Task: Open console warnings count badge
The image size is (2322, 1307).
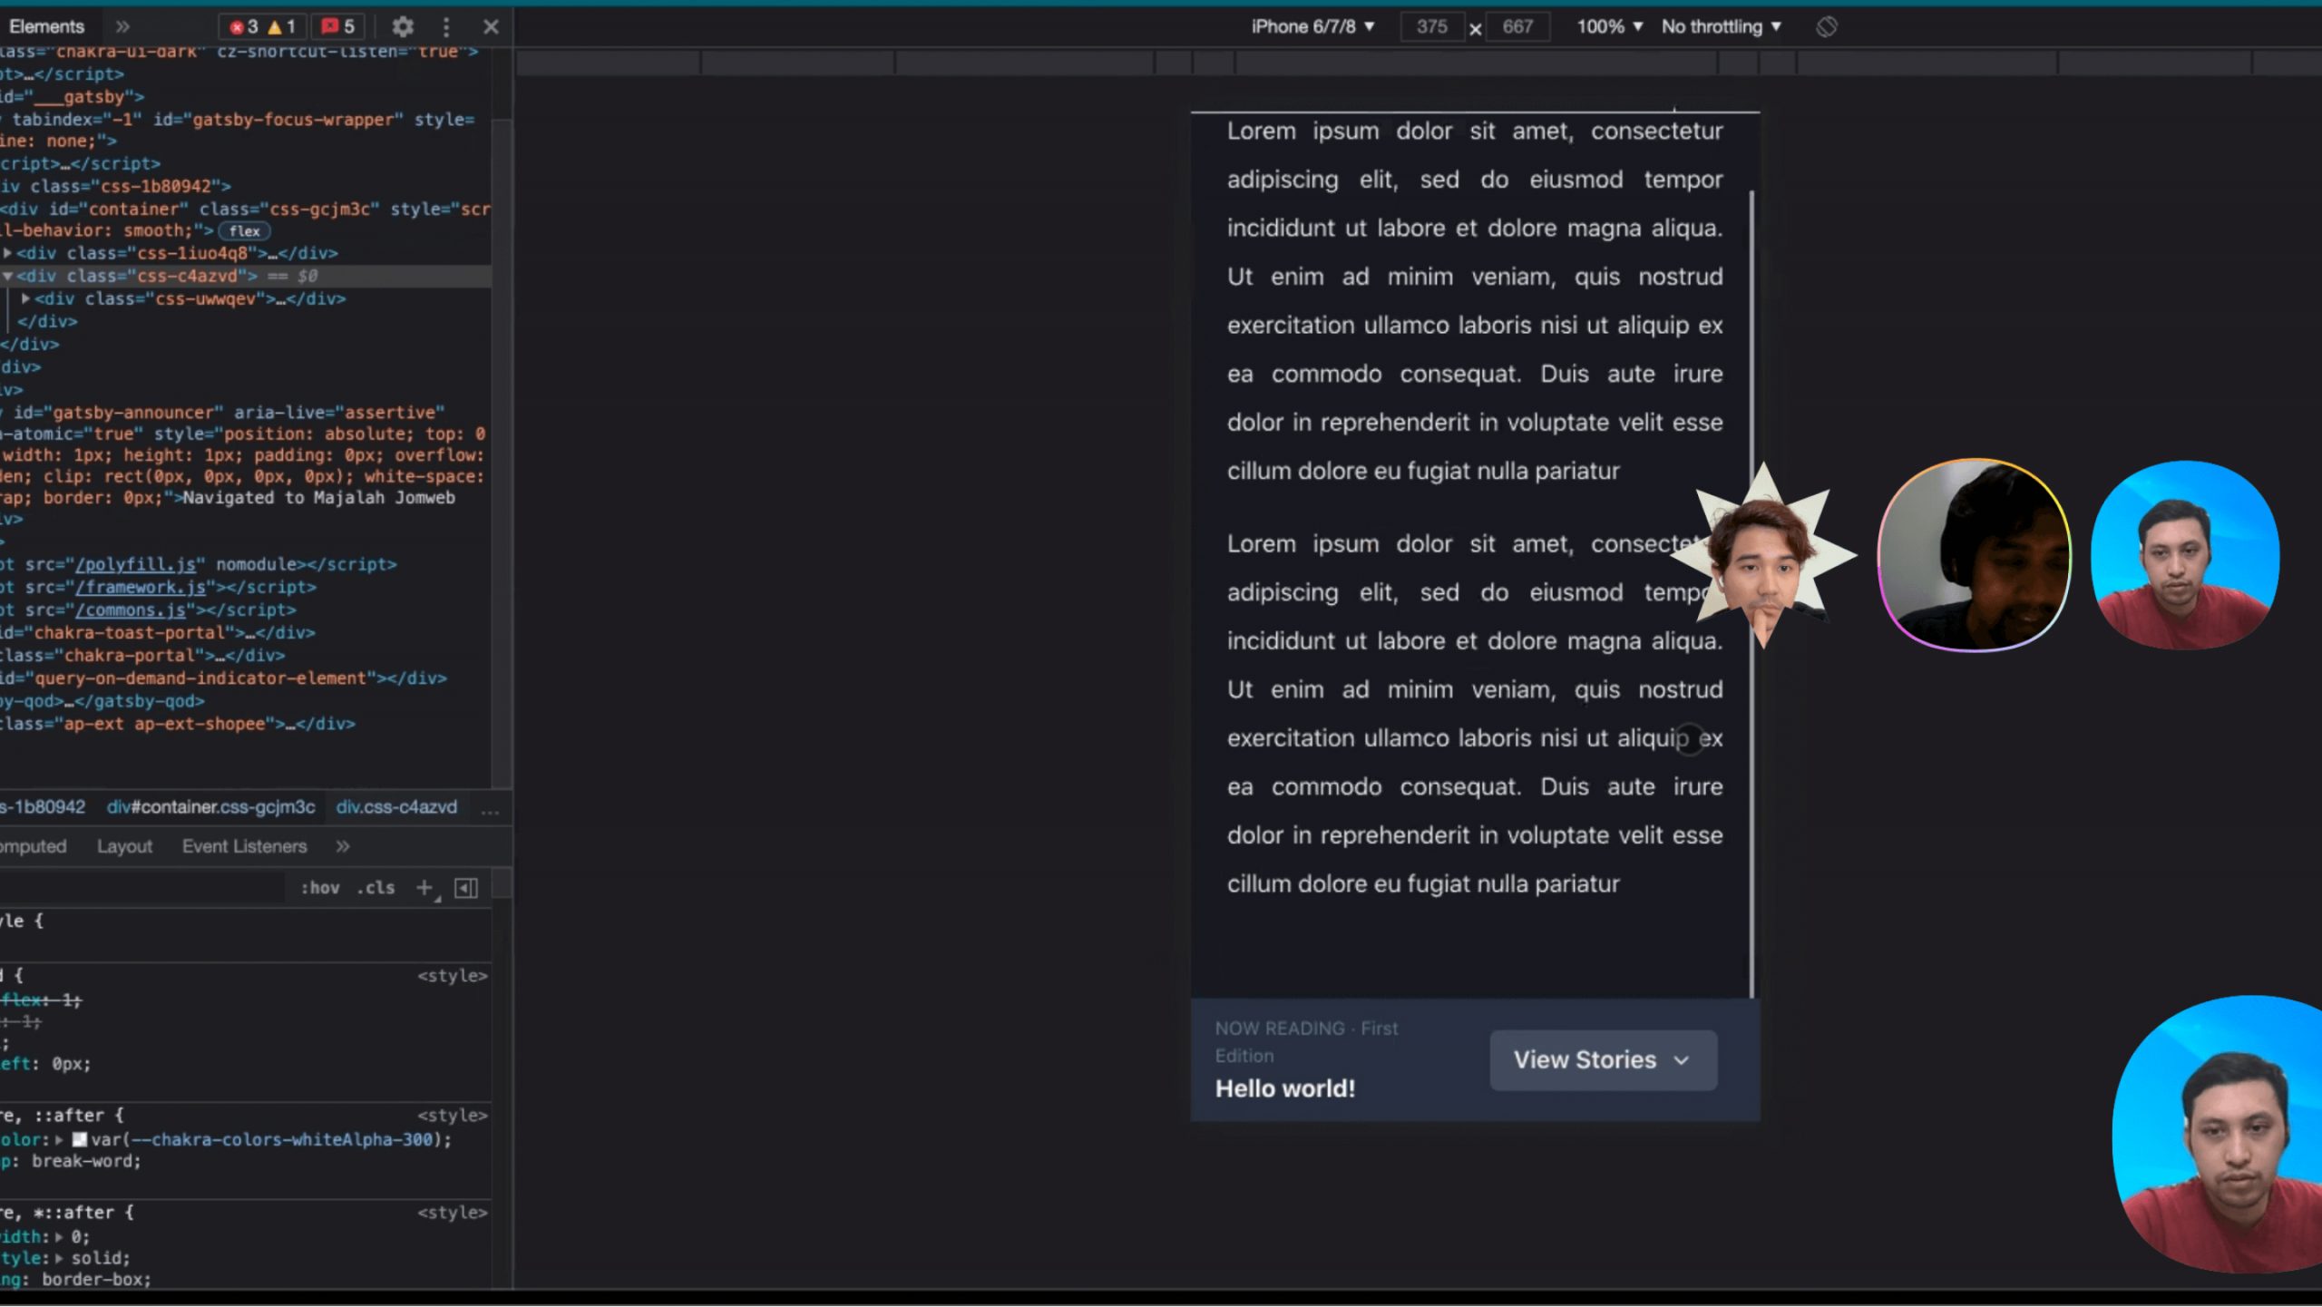Action: coord(282,26)
